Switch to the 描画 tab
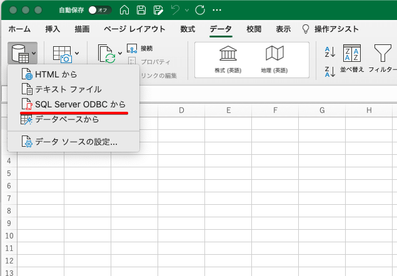The image size is (397, 276). point(82,29)
